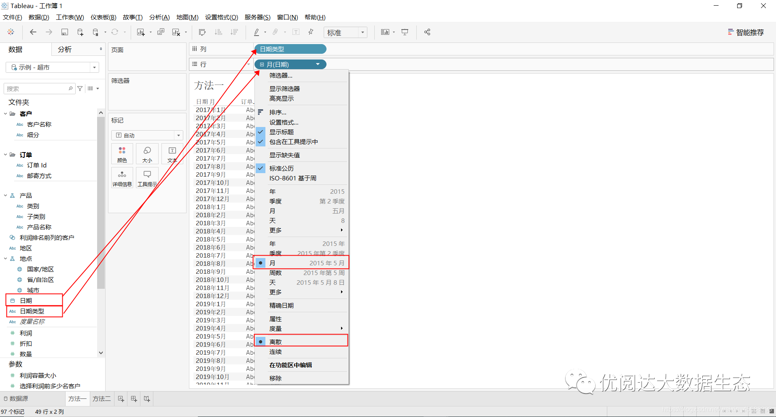This screenshot has height=417, width=776.
Task: Open the Color marks card
Action: tap(122, 154)
